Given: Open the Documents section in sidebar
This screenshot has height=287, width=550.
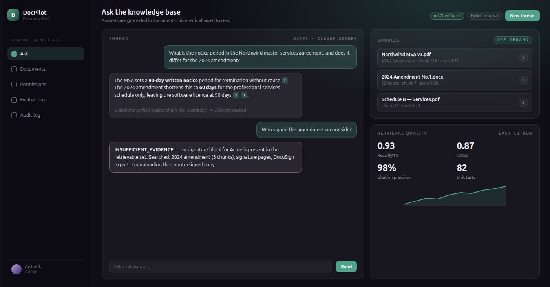Looking at the screenshot, I should [46, 69].
